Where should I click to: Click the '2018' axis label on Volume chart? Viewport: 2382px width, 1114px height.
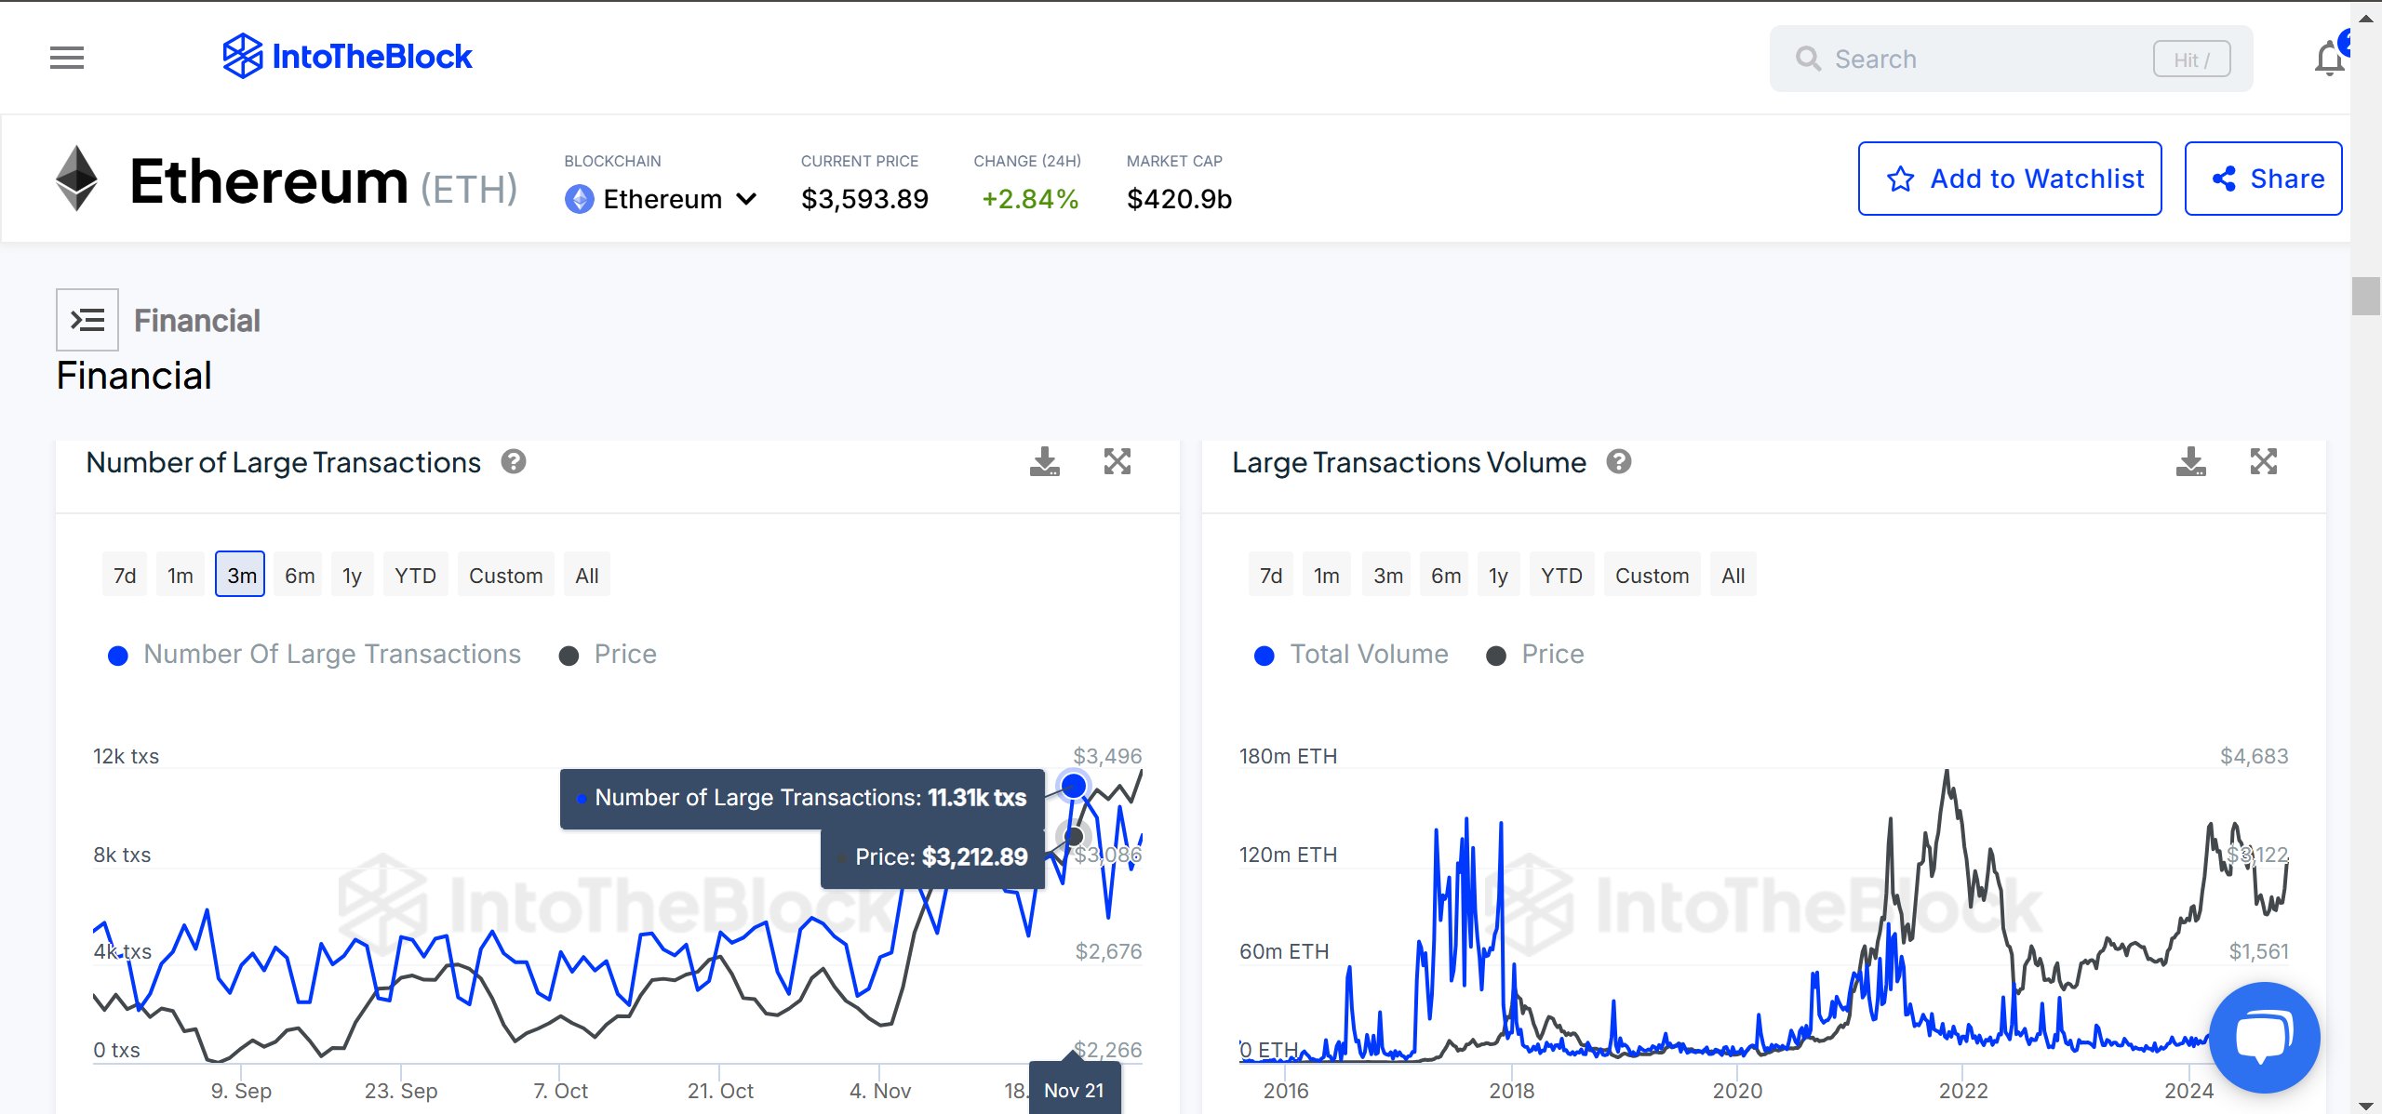pos(1512,1091)
